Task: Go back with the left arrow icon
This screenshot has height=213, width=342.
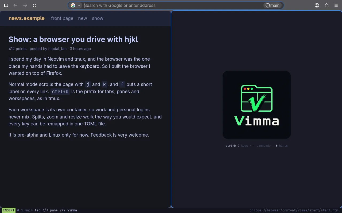Action: 15,5
